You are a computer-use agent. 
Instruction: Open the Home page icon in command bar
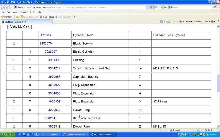(x=161, y=22)
